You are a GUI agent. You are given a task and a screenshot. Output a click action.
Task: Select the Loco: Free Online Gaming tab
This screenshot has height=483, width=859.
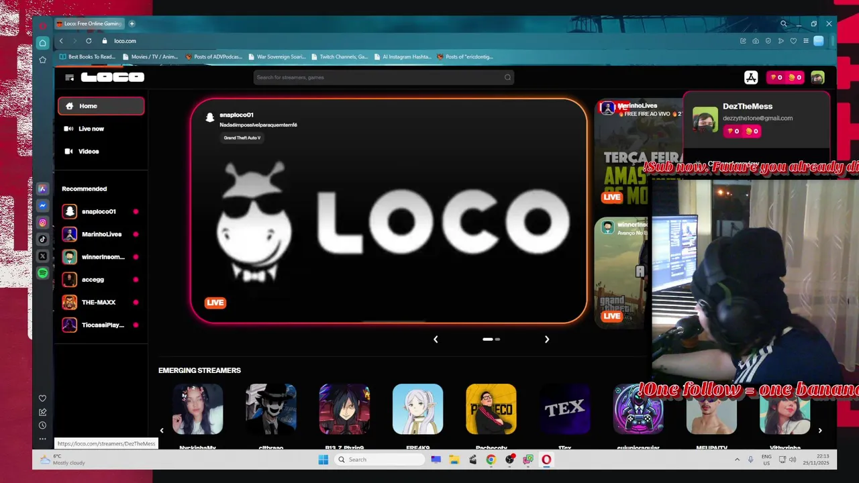89,23
